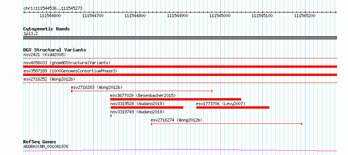Click the thick red nsv4056033 variant bar
The width and height of the screenshot is (348, 155).
(180, 67)
